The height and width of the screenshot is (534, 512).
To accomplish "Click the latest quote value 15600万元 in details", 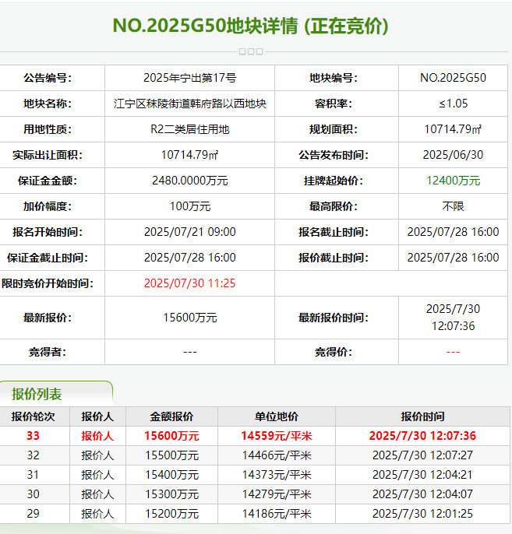I will point(189,318).
